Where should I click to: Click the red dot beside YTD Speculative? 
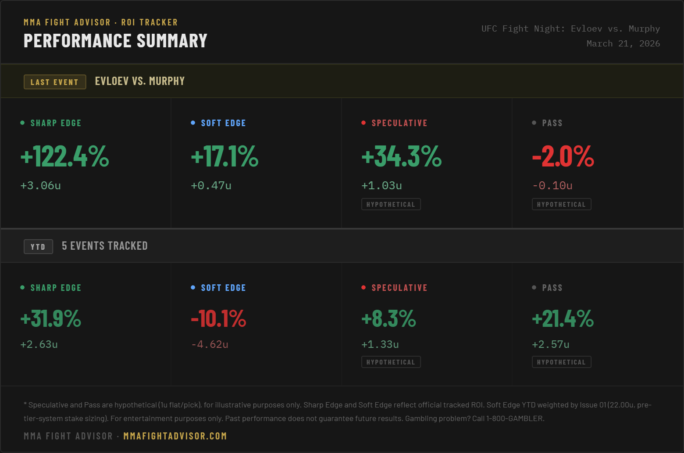pos(363,287)
